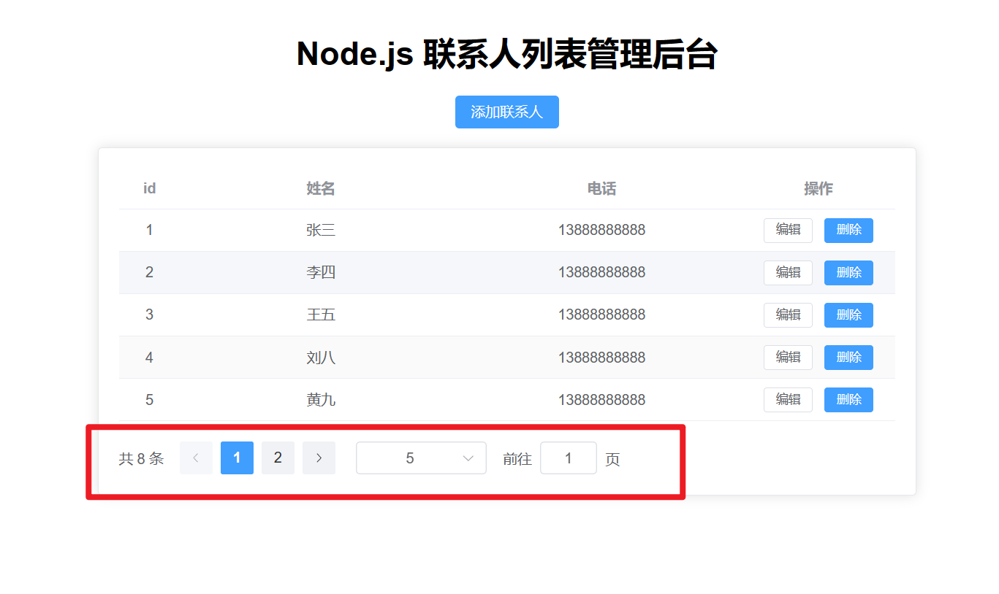Click the phone number in 张三's row
This screenshot has height=594, width=999.
point(601,230)
